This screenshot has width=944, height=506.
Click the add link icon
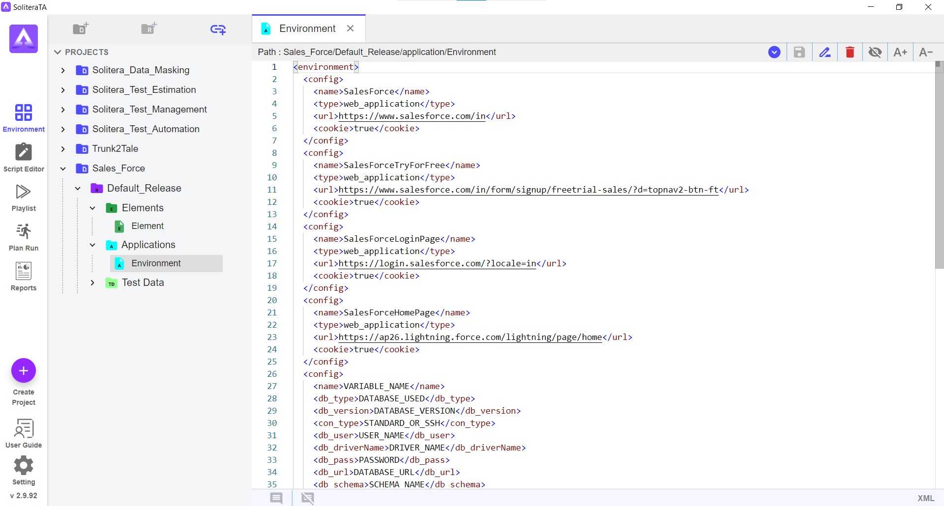(218, 29)
